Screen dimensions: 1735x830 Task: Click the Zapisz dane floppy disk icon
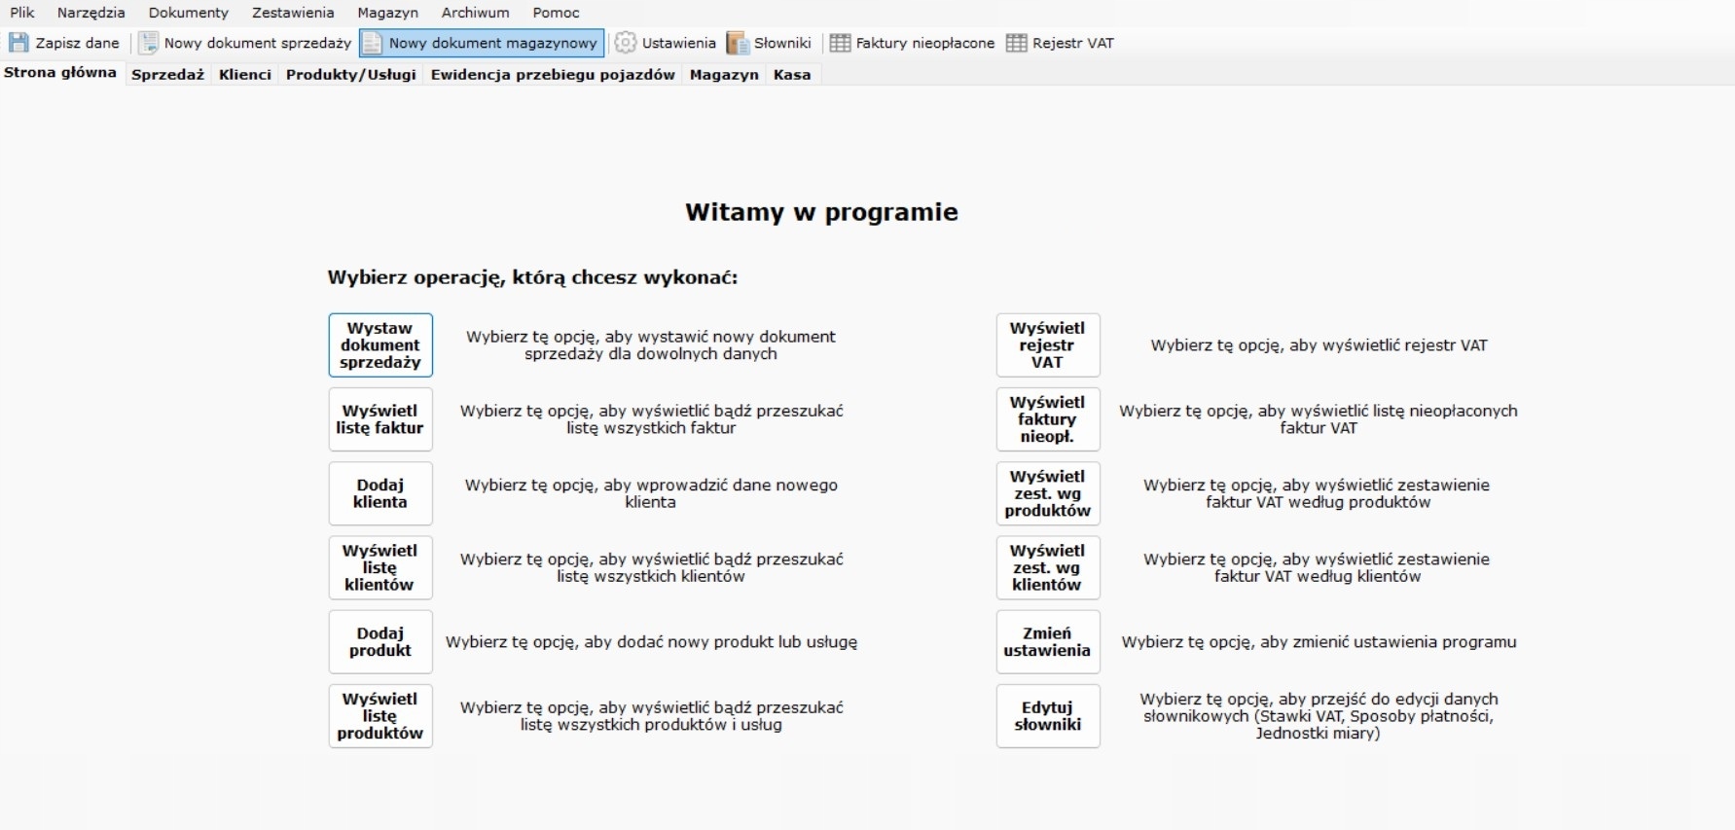click(18, 43)
